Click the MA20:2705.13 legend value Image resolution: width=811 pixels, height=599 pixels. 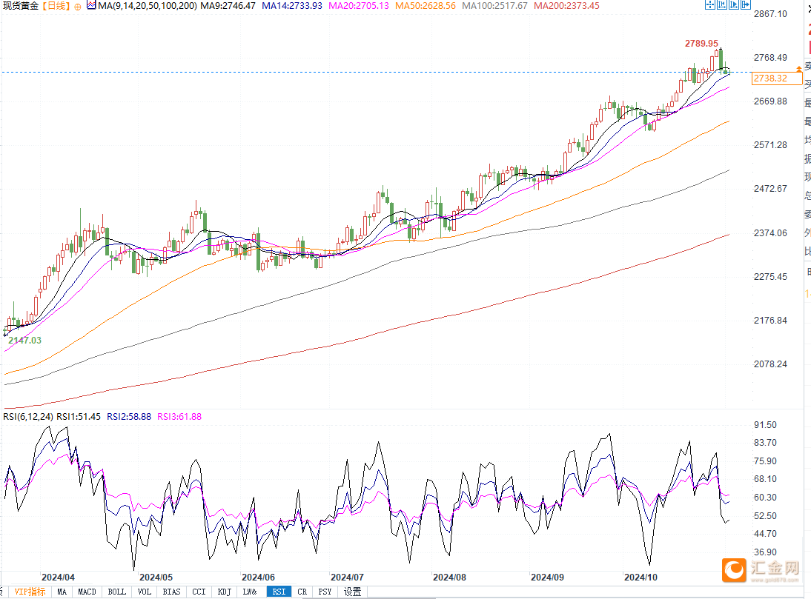(359, 6)
